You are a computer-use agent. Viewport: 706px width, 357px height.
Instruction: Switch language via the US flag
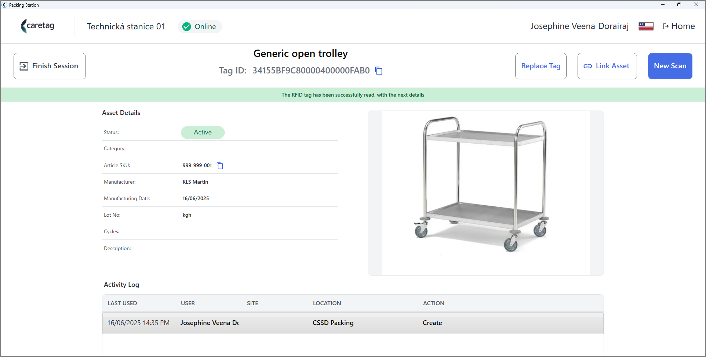(646, 26)
